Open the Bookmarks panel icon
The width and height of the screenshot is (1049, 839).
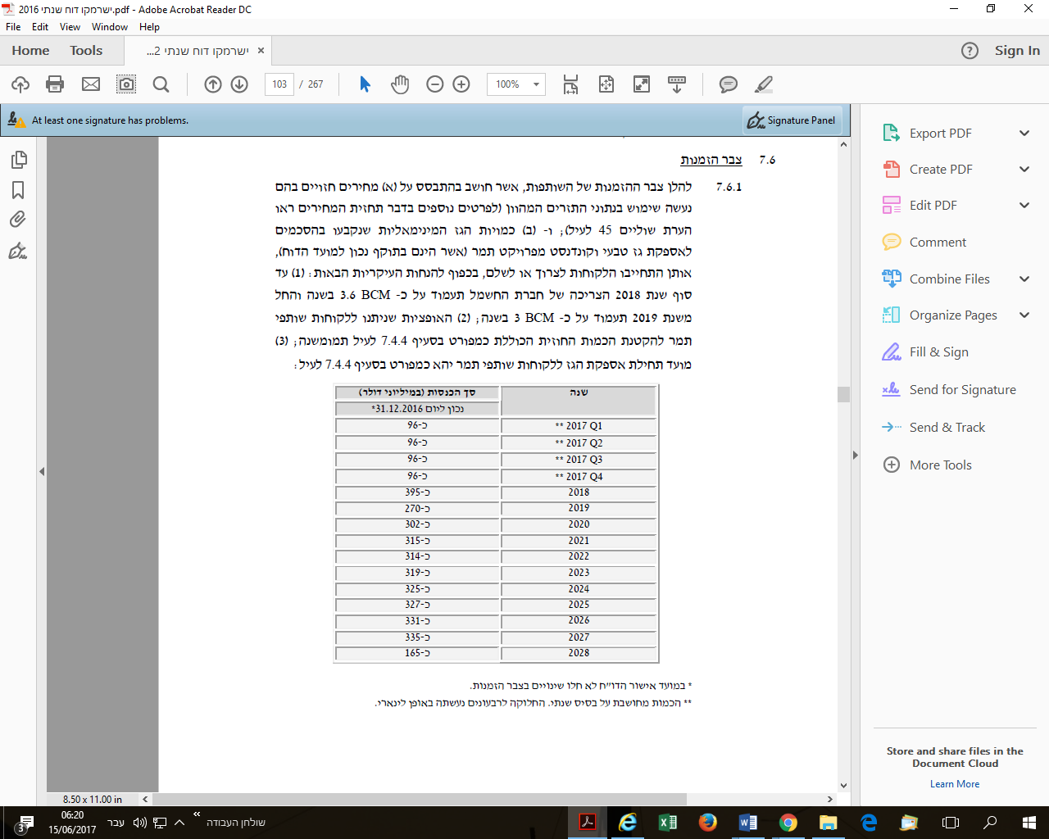18,190
